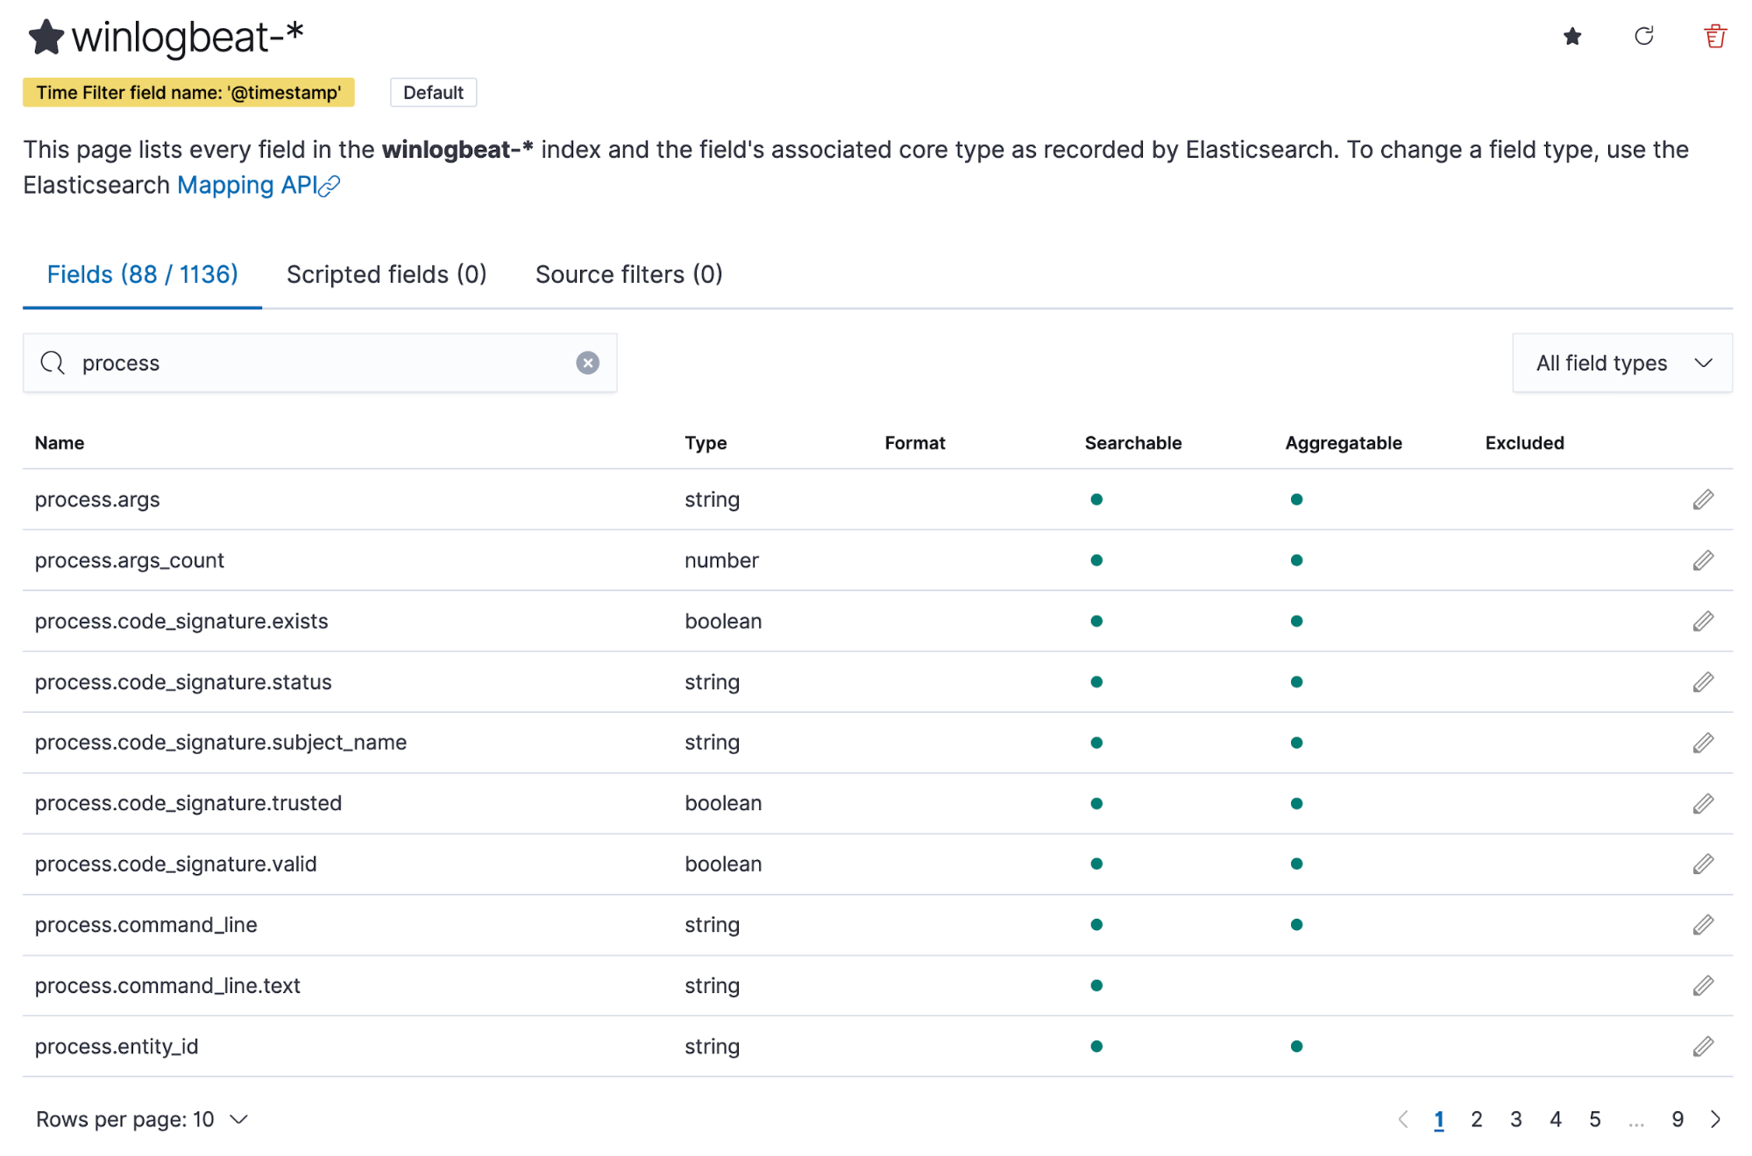Open the Mapping API link
1752x1156 pixels.
point(248,186)
